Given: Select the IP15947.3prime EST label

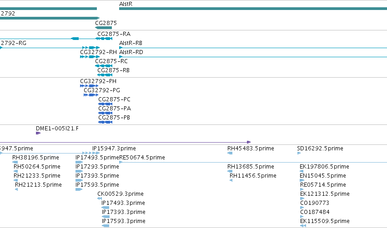Looking at the screenshot, I should point(114,149).
